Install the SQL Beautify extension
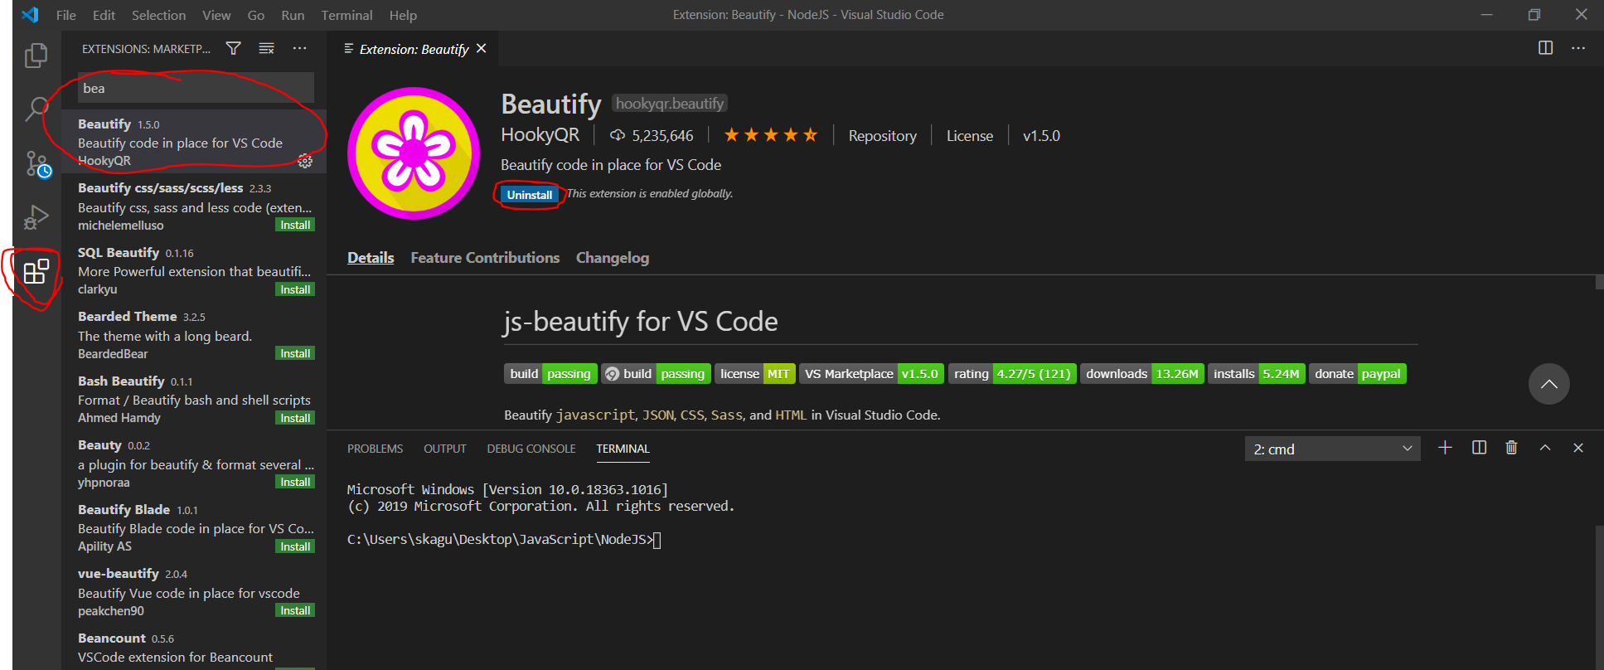The width and height of the screenshot is (1604, 670). click(x=295, y=289)
